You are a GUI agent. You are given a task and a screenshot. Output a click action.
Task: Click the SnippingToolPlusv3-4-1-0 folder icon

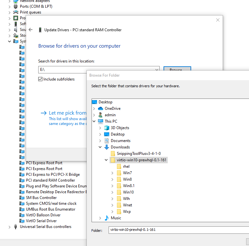[113, 154]
